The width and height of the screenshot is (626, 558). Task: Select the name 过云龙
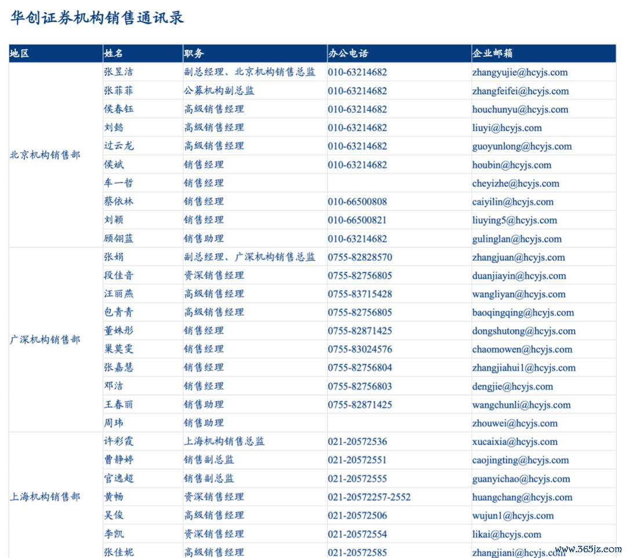[119, 145]
